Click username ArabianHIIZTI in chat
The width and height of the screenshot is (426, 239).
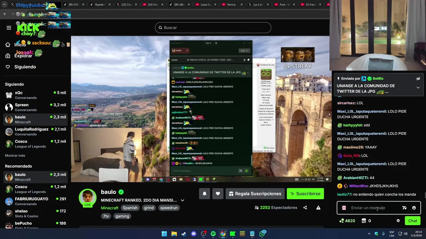355,178
